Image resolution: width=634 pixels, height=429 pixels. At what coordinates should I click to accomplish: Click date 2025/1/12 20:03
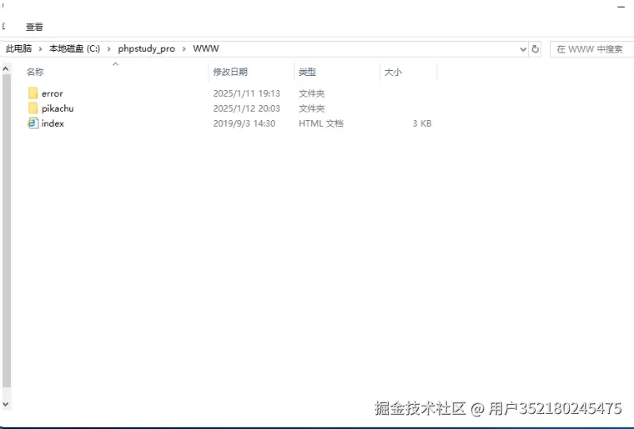[x=246, y=108]
